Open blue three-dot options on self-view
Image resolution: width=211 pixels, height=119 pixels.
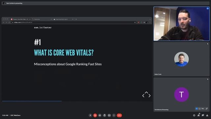pyautogui.click(x=196, y=109)
